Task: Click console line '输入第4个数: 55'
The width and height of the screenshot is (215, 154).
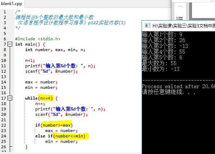Action: point(164,52)
